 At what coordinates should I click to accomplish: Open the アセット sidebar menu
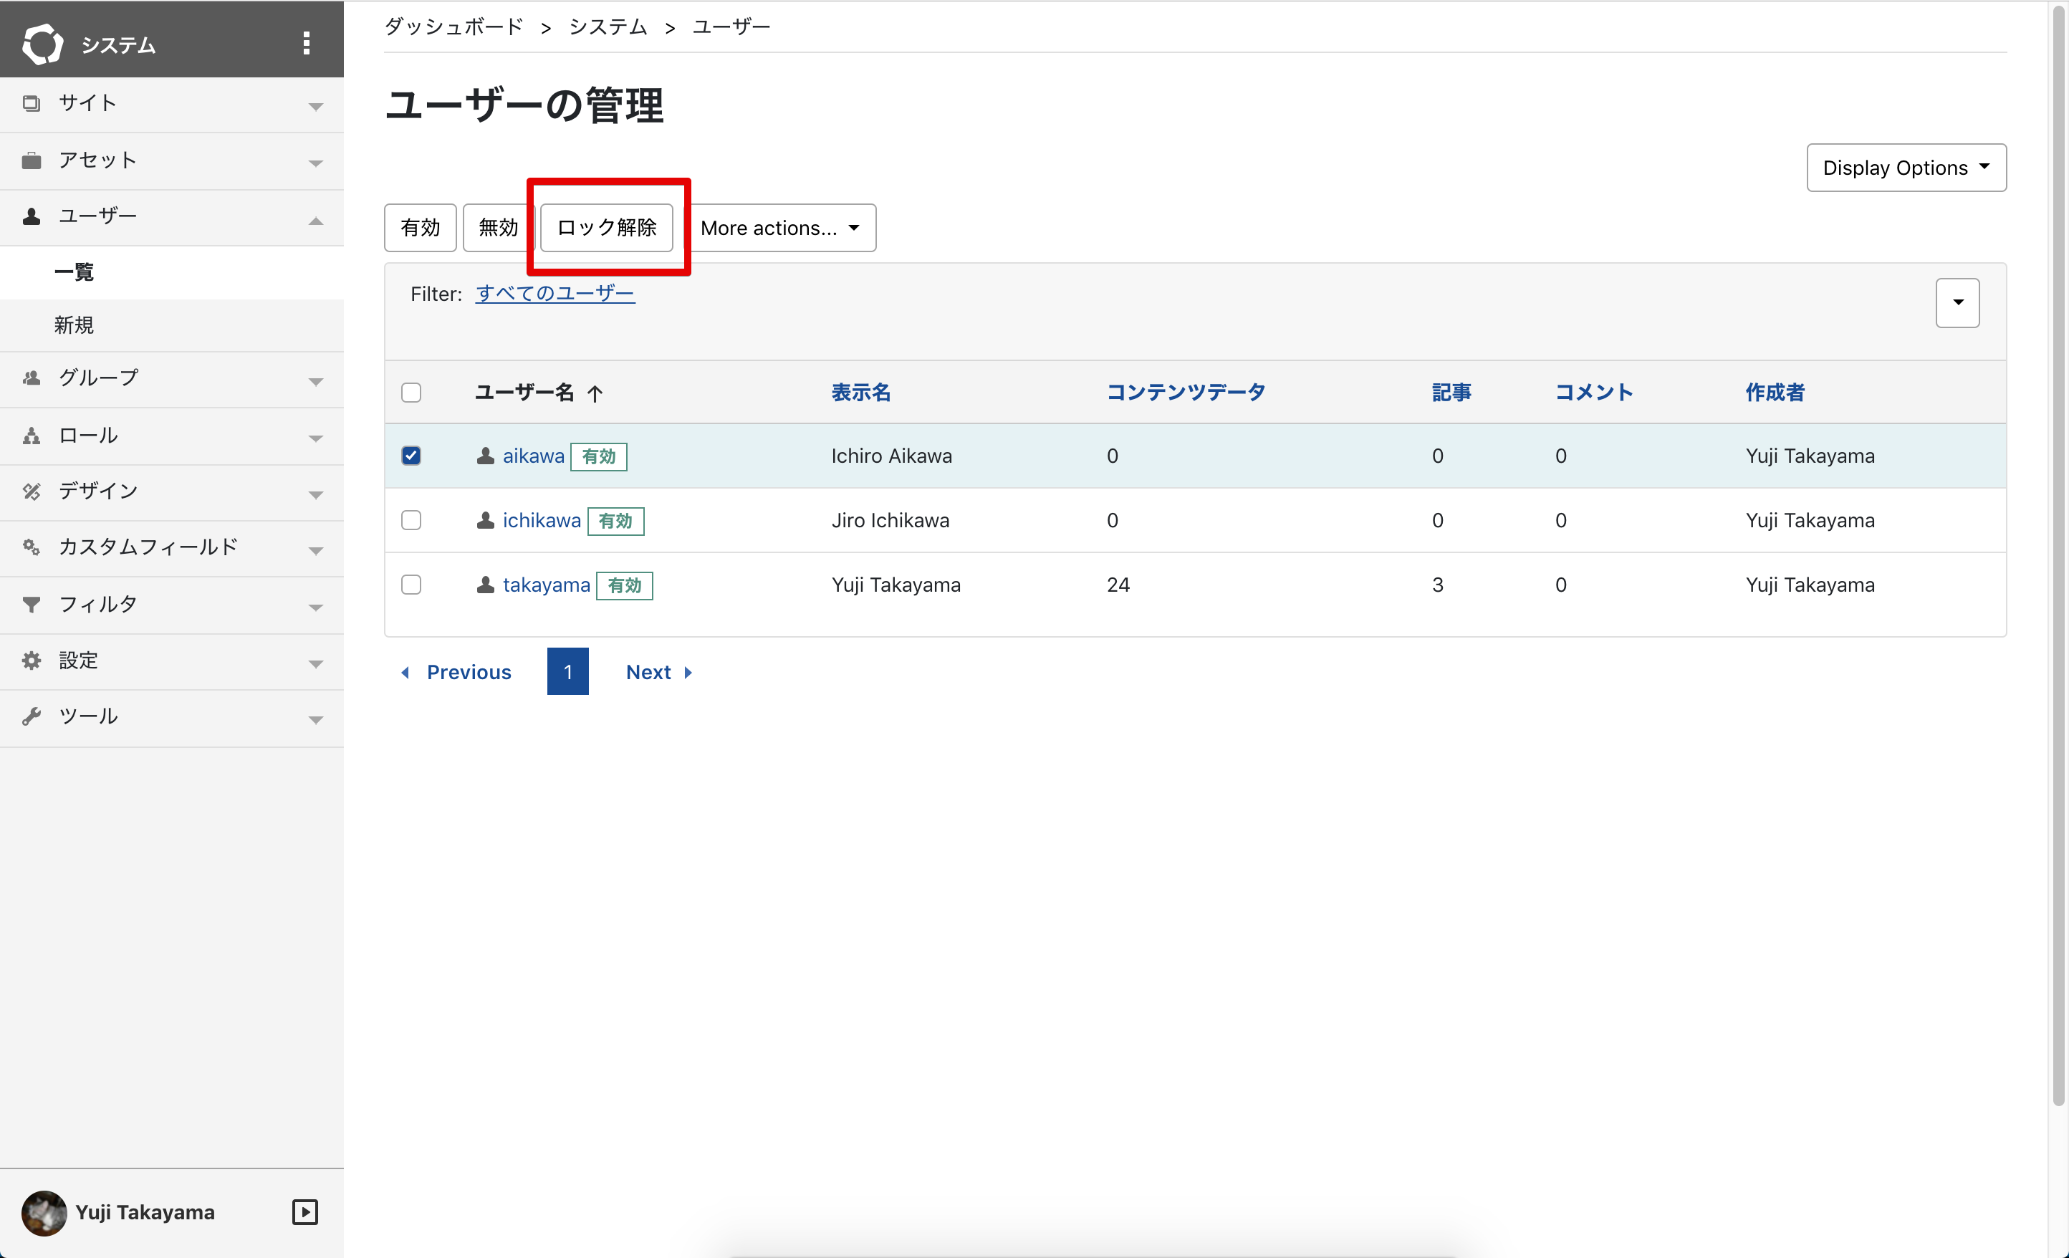(171, 160)
